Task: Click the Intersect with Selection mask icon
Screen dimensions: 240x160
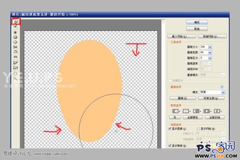Action: [x=206, y=111]
